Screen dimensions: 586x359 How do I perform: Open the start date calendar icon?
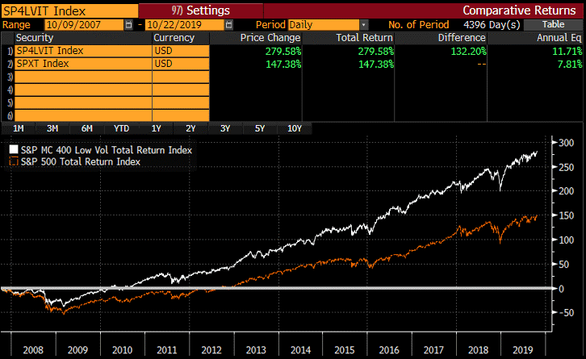point(128,25)
